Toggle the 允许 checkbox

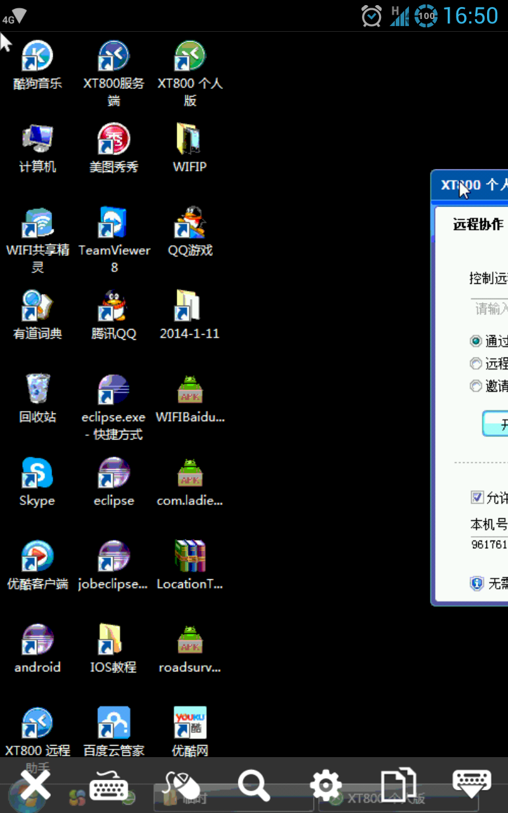coord(477,497)
